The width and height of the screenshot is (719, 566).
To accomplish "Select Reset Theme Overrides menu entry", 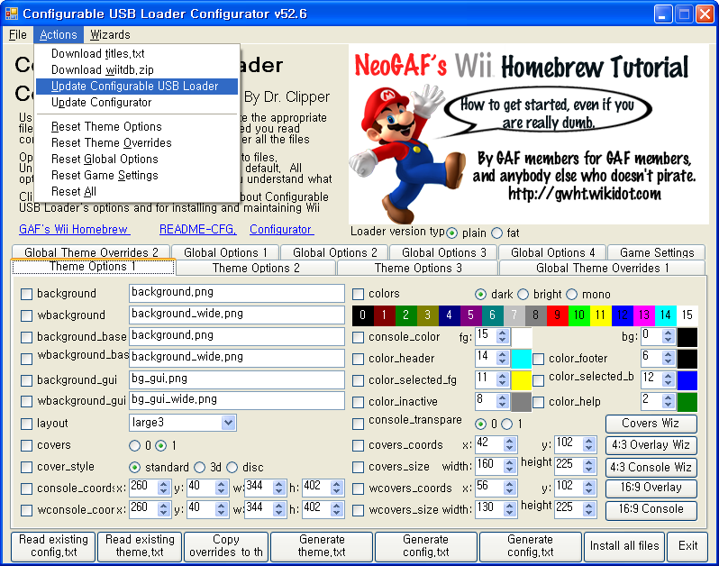I will pos(137,142).
